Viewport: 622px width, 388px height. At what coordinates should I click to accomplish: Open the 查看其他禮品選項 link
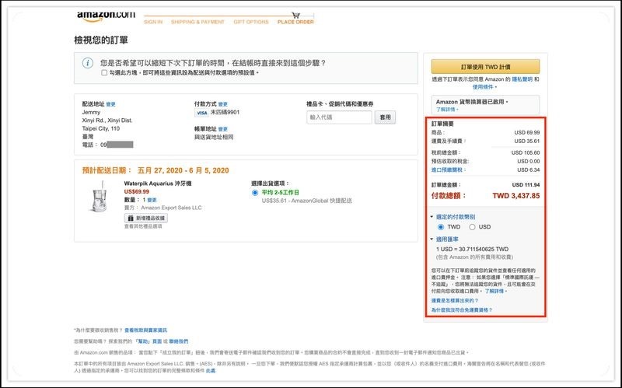143,226
